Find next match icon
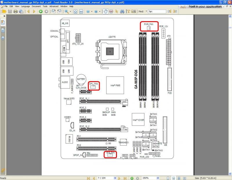Viewport: 232px width, 180px height. [x=175, y=11]
